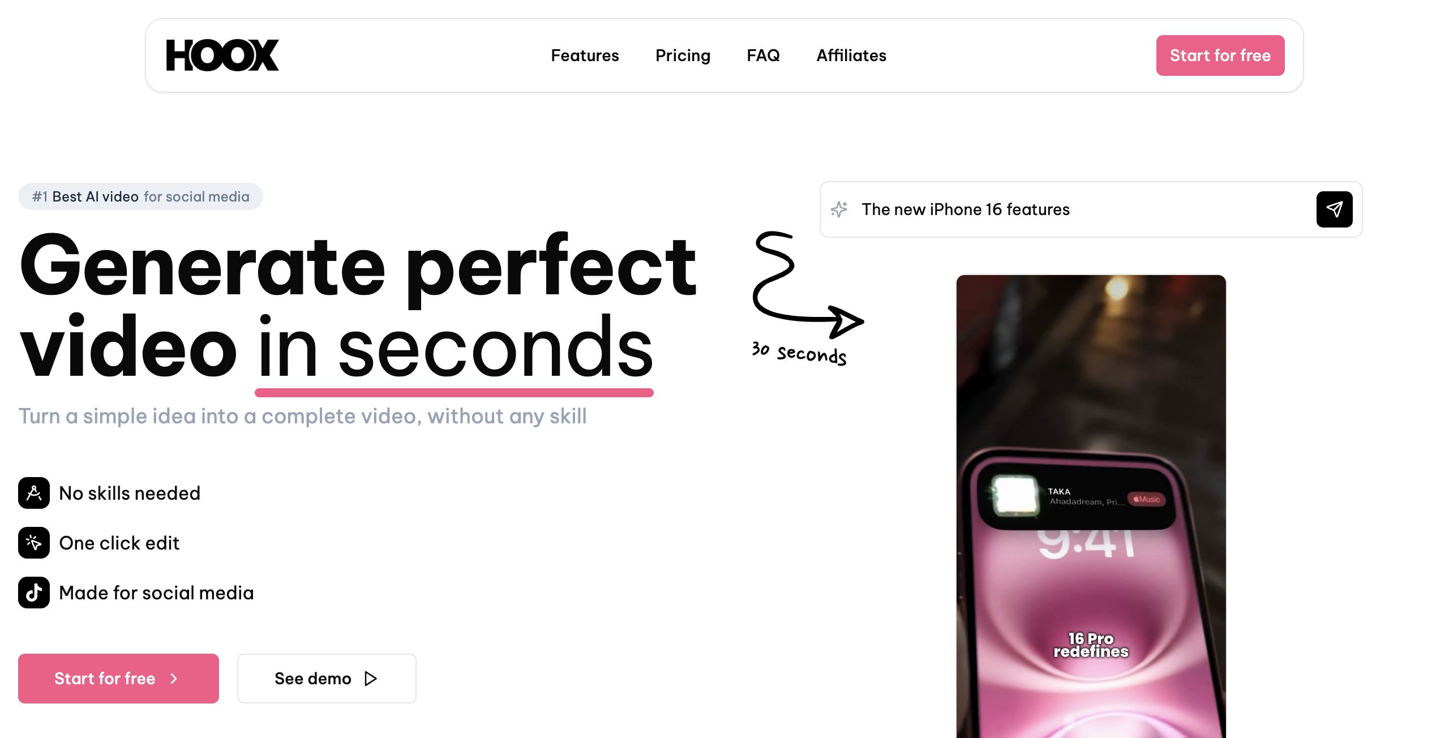This screenshot has height=738, width=1449.
Task: Click the HOOX logo
Action: [222, 55]
